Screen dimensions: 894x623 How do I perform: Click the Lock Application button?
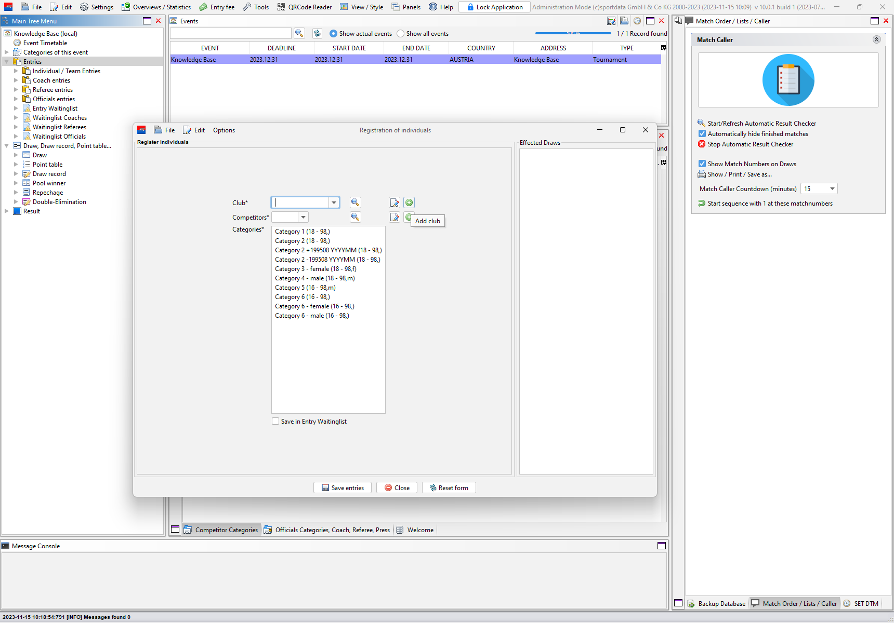[x=494, y=7]
